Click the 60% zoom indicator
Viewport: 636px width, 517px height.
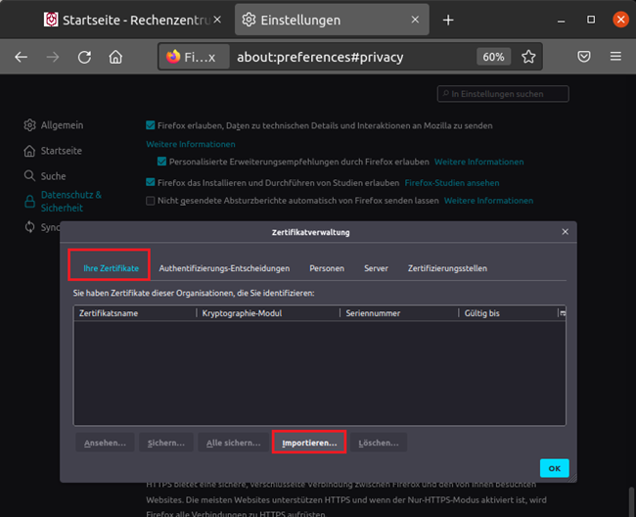click(493, 57)
